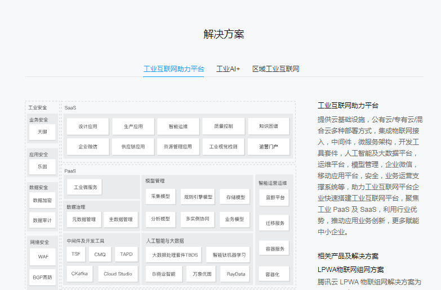Select the 业务模型 box
This screenshot has height=290, width=441.
(234, 219)
